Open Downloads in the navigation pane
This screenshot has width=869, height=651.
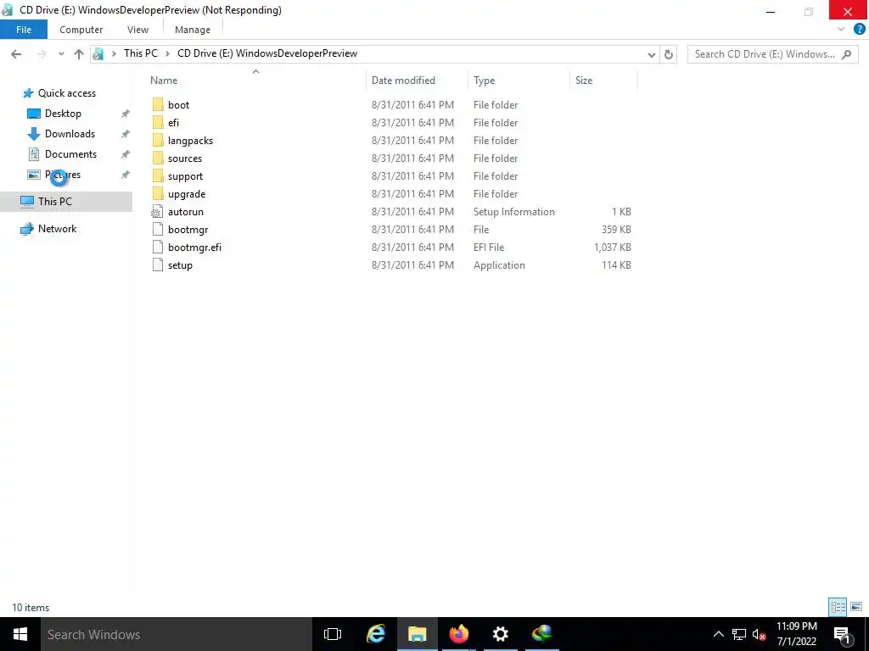tap(70, 134)
